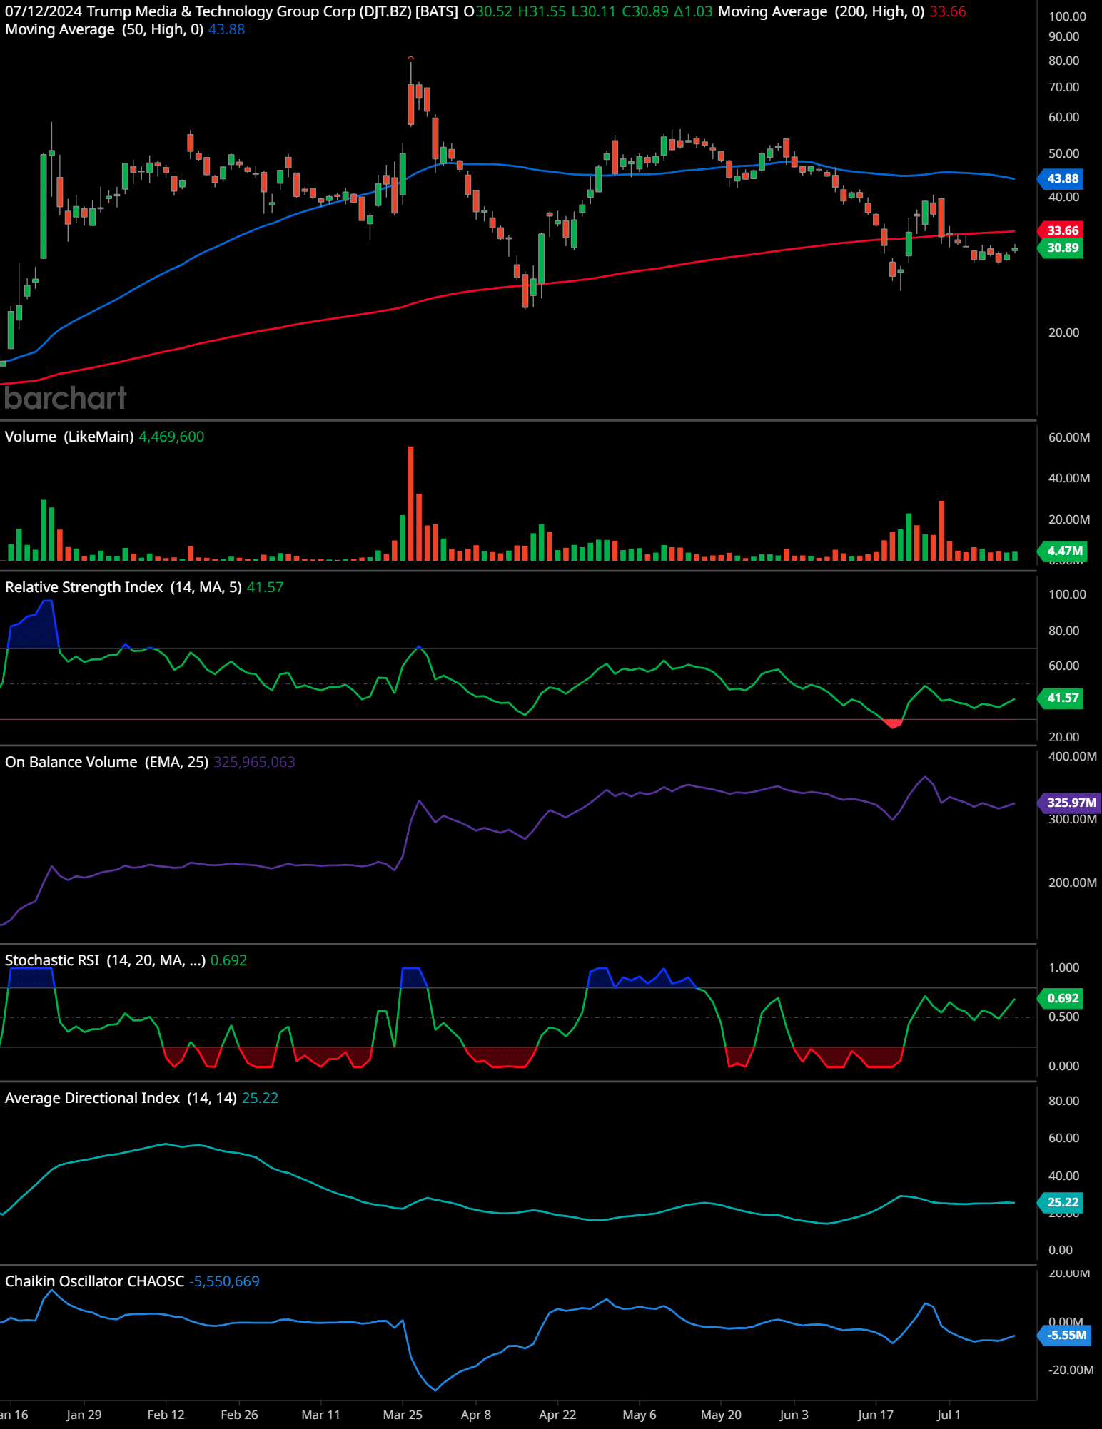Screen dimensions: 1102x1429
Task: Click the Moving Average (50, High, 0) label
Action: 104,30
